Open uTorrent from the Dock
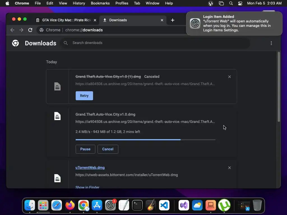This screenshot has height=215, width=287. click(224, 205)
